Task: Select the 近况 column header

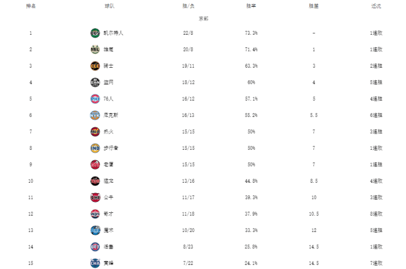Action: pyautogui.click(x=376, y=5)
